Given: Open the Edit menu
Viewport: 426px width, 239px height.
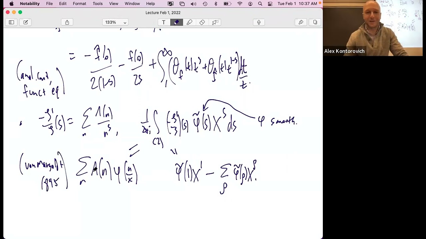Looking at the screenshot, I should point(63,4).
